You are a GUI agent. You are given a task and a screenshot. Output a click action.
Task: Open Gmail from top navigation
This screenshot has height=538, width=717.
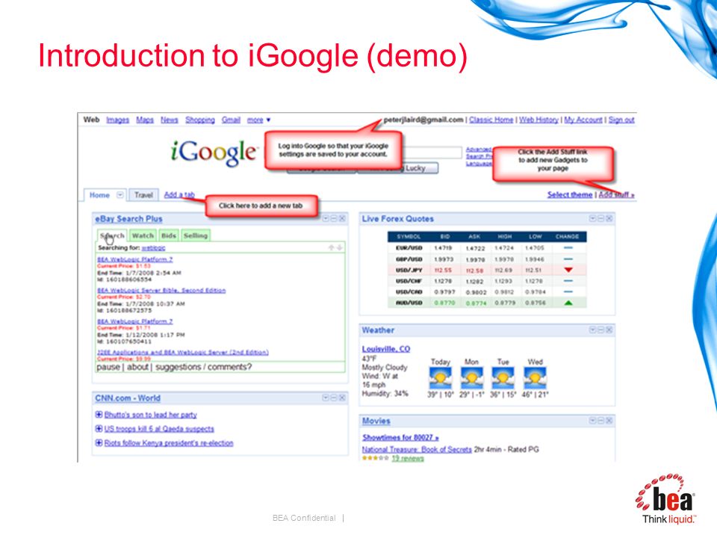pyautogui.click(x=231, y=120)
